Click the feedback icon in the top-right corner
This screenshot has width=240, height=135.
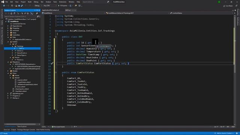(x=237, y=6)
